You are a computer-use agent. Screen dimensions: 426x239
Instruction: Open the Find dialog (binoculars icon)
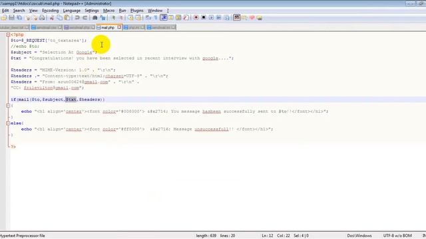point(95,18)
